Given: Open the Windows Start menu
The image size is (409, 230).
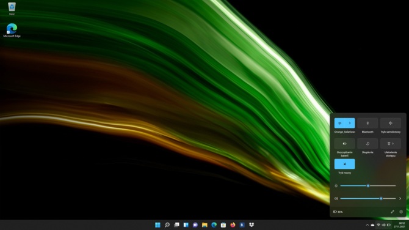Looking at the screenshot, I should coord(157,224).
